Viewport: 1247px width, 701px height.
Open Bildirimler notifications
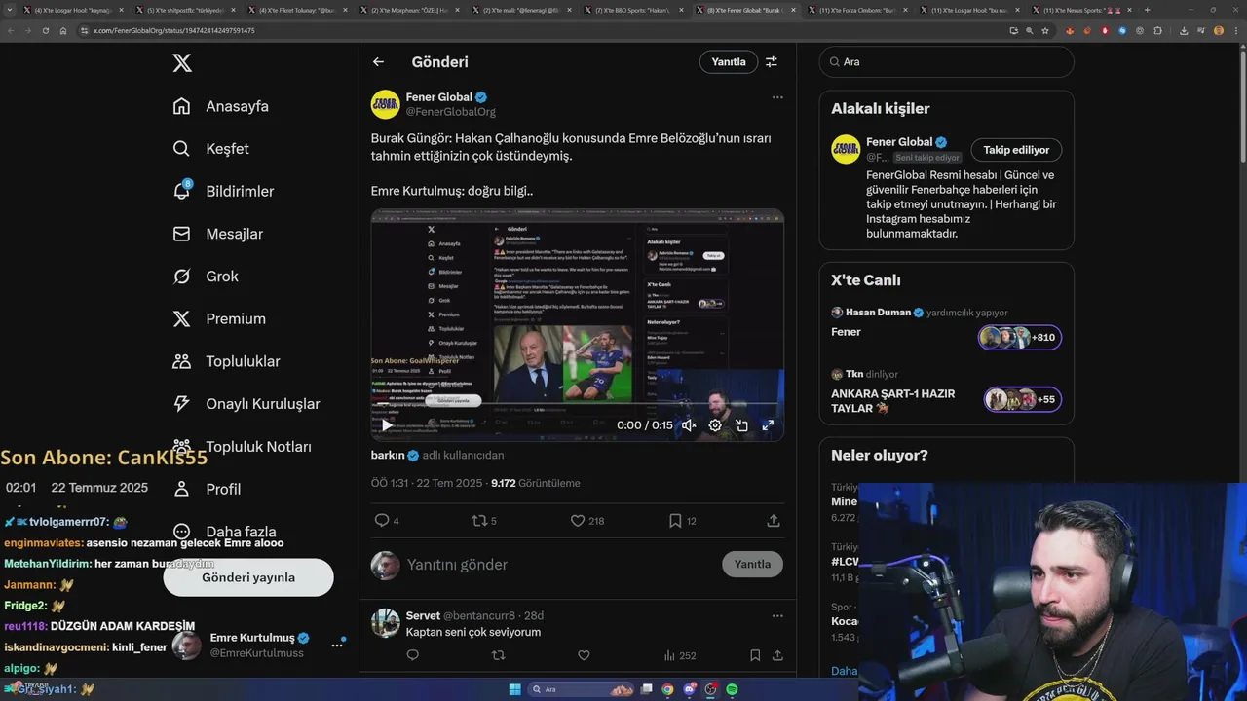(x=223, y=191)
